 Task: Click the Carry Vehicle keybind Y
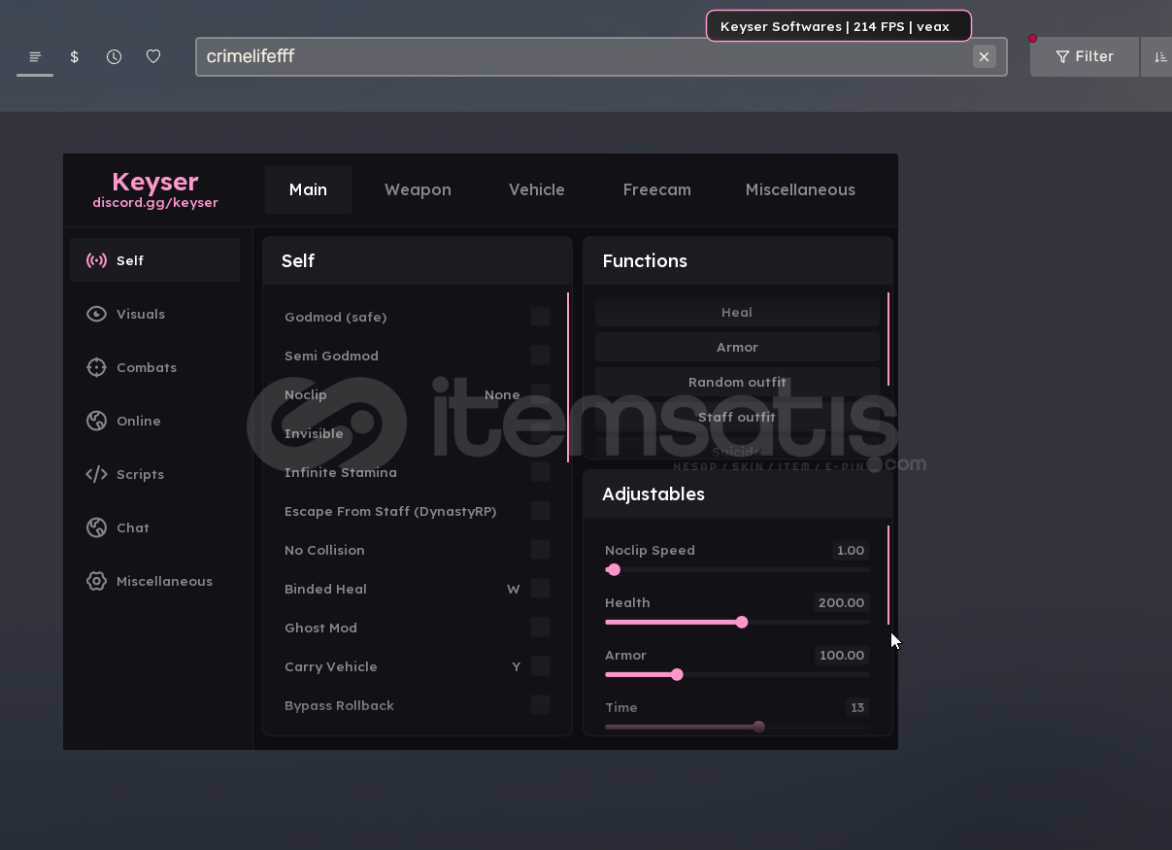(x=517, y=666)
